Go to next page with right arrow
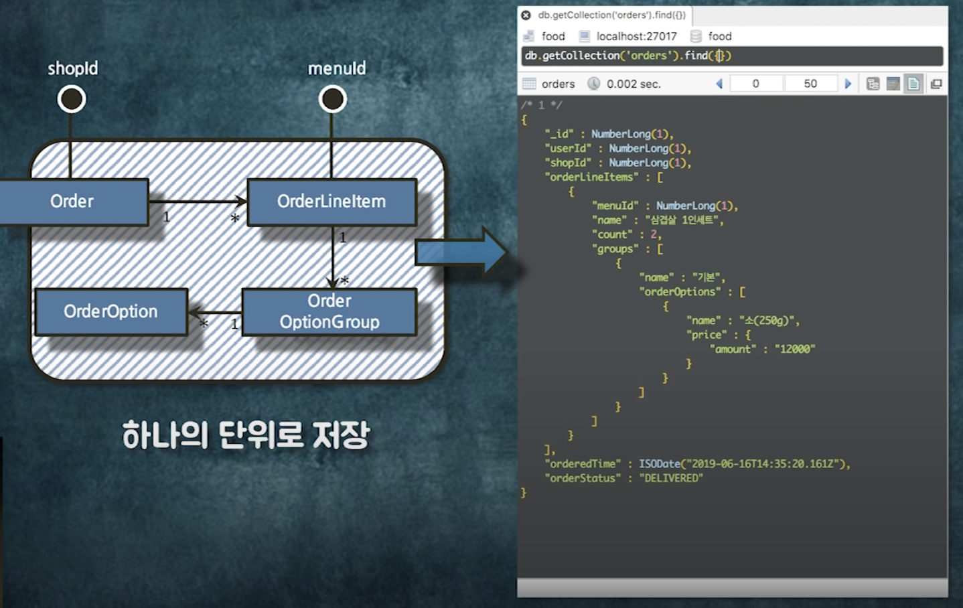This screenshot has height=608, width=963. pos(848,84)
